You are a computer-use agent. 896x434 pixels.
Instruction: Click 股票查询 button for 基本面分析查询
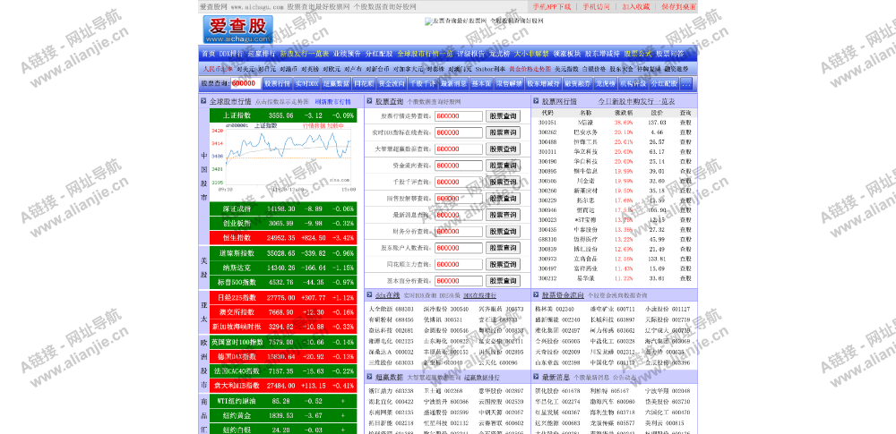pos(503,281)
